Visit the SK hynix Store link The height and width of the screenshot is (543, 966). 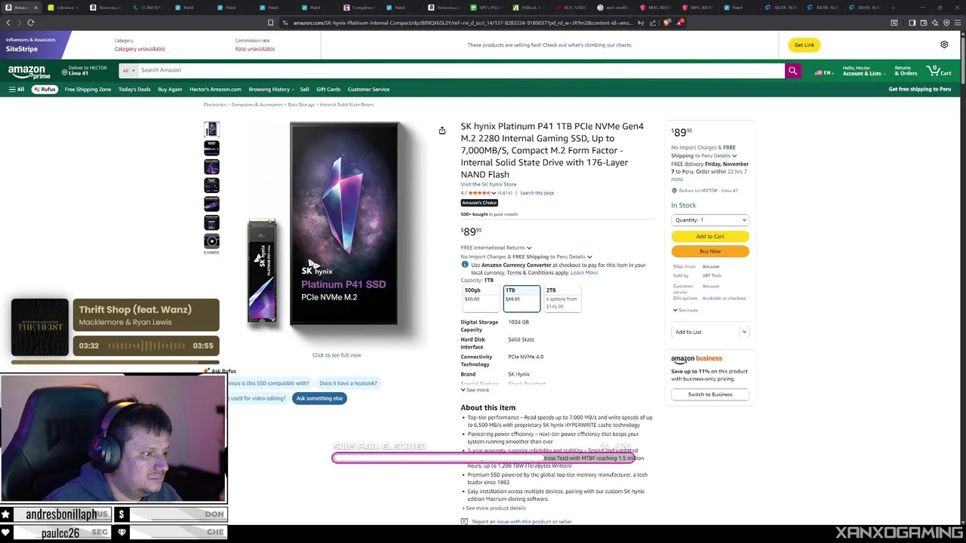[x=489, y=184]
